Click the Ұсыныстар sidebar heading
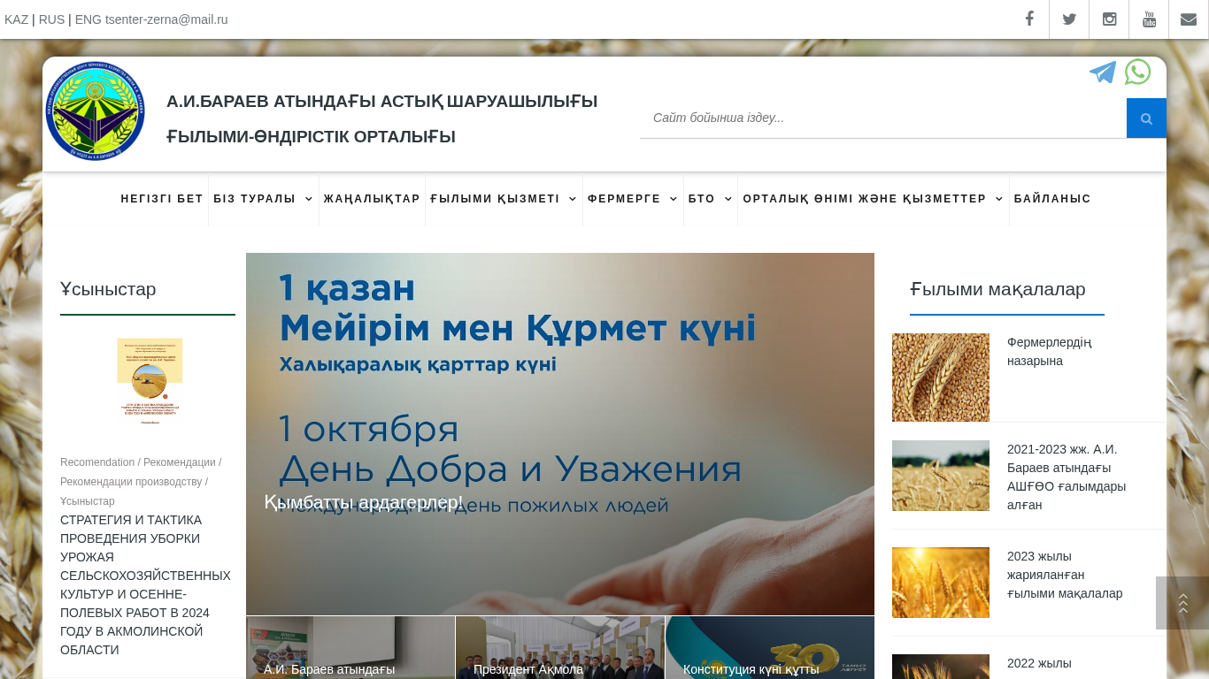 pyautogui.click(x=108, y=289)
